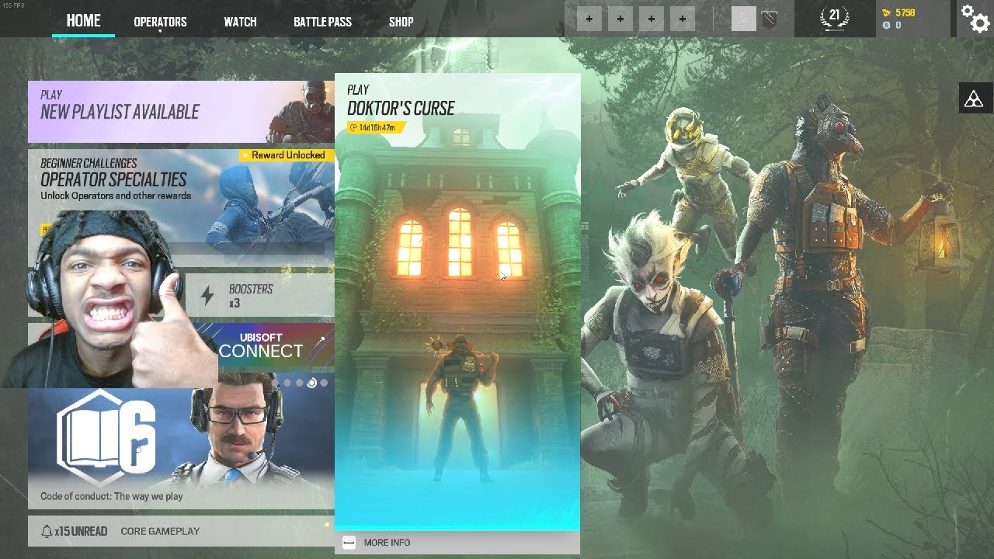Viewport: 994px width, 559px height.
Task: Click the Reward Unlocked label
Action: pyautogui.click(x=287, y=155)
